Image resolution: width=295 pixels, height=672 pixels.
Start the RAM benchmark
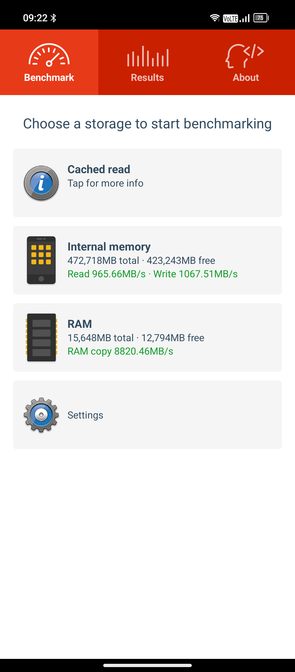(147, 338)
